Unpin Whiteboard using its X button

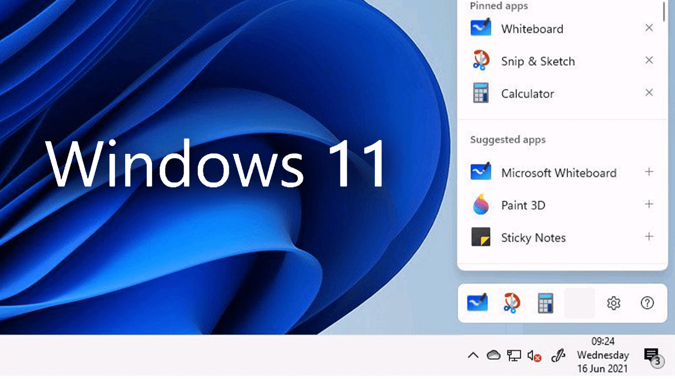point(649,28)
